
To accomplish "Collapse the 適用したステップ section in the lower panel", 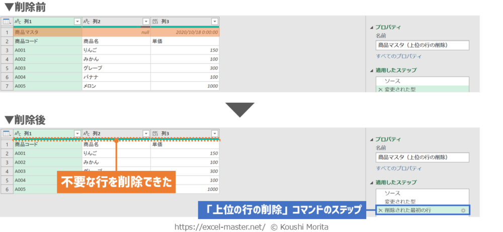I will [372, 183].
